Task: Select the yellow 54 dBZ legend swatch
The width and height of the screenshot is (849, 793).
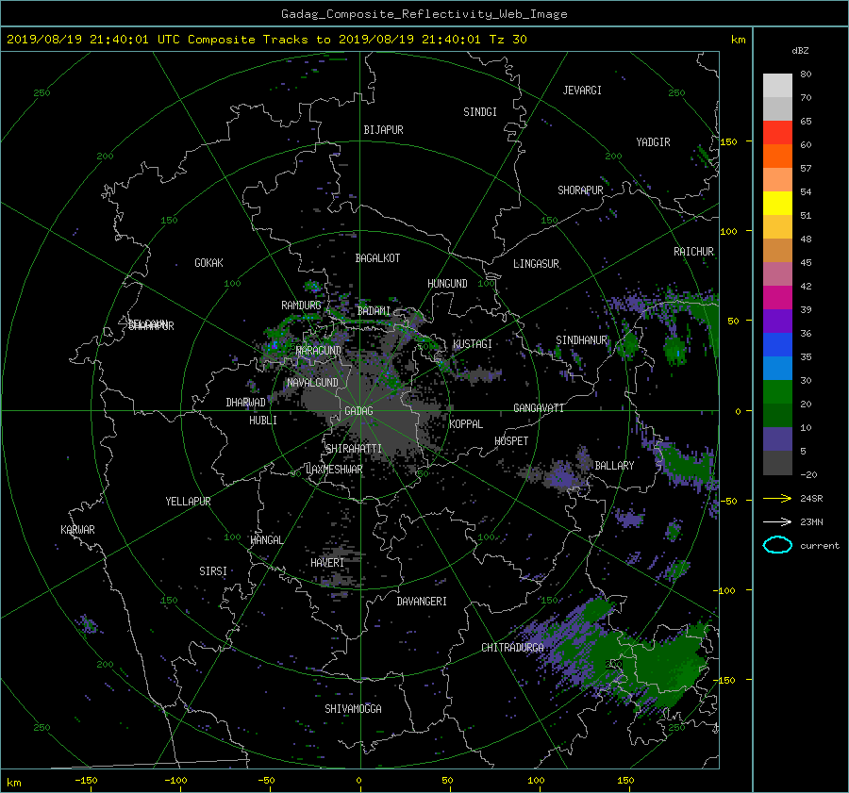Action: click(x=777, y=203)
